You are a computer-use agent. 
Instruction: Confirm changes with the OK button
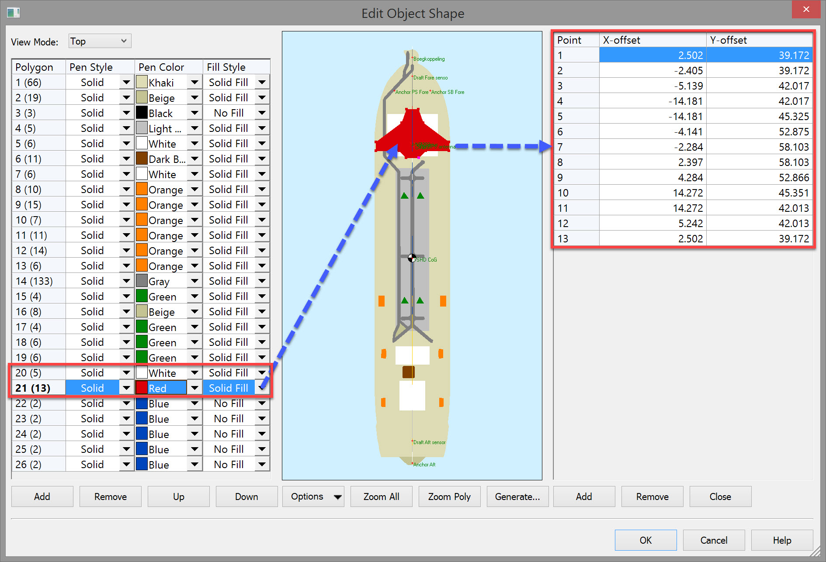point(645,540)
